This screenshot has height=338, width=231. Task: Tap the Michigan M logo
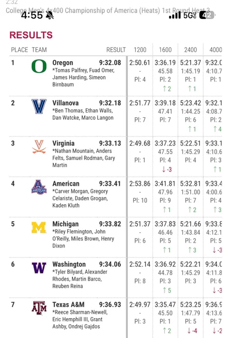coord(39,228)
